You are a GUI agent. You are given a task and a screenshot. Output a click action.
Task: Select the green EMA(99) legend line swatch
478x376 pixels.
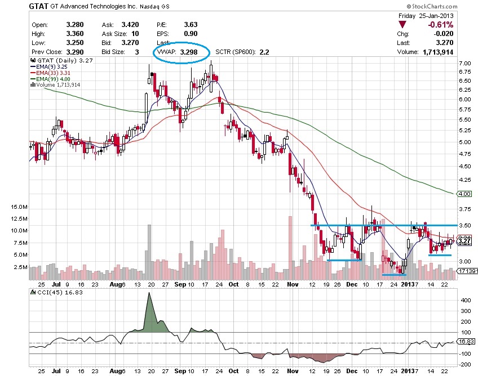coord(33,79)
